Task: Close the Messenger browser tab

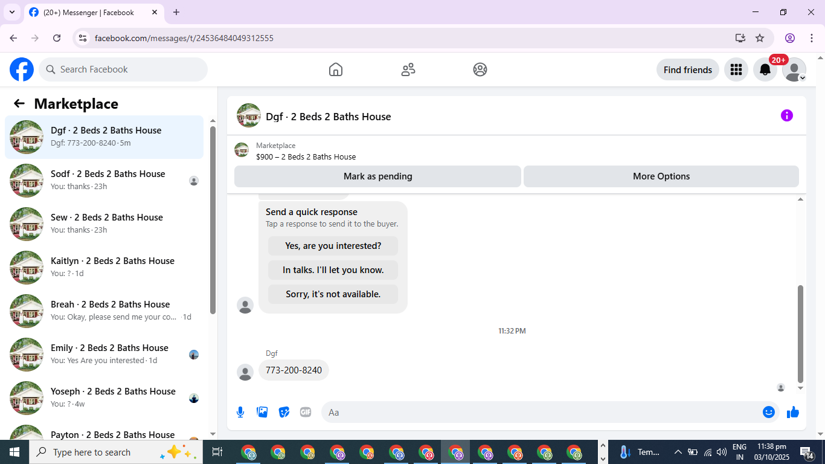Action: click(x=155, y=12)
